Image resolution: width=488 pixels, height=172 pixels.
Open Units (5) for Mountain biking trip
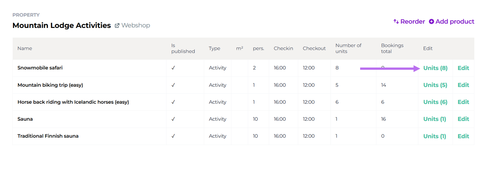click(435, 85)
